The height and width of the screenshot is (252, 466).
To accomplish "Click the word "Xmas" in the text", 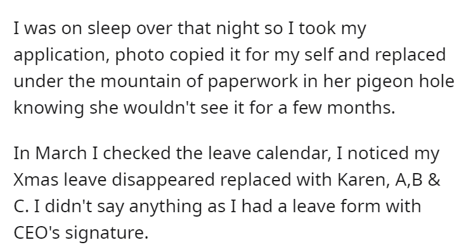I will (36, 180).
